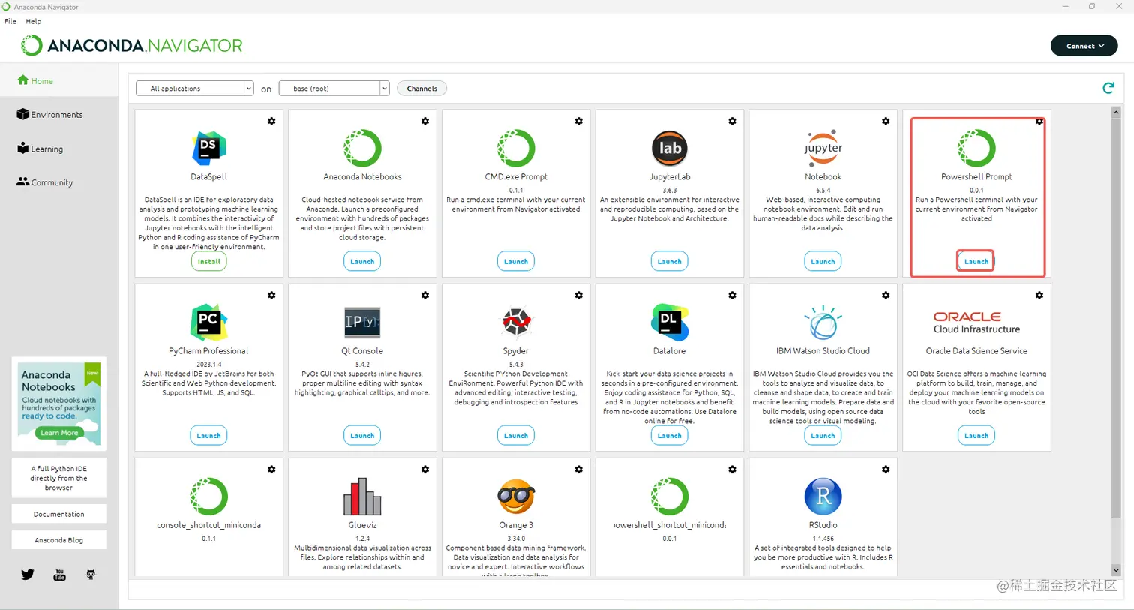Screen dimensions: 1134x610
Task: Open gear options for PyCharm Professional card
Action: pos(271,295)
